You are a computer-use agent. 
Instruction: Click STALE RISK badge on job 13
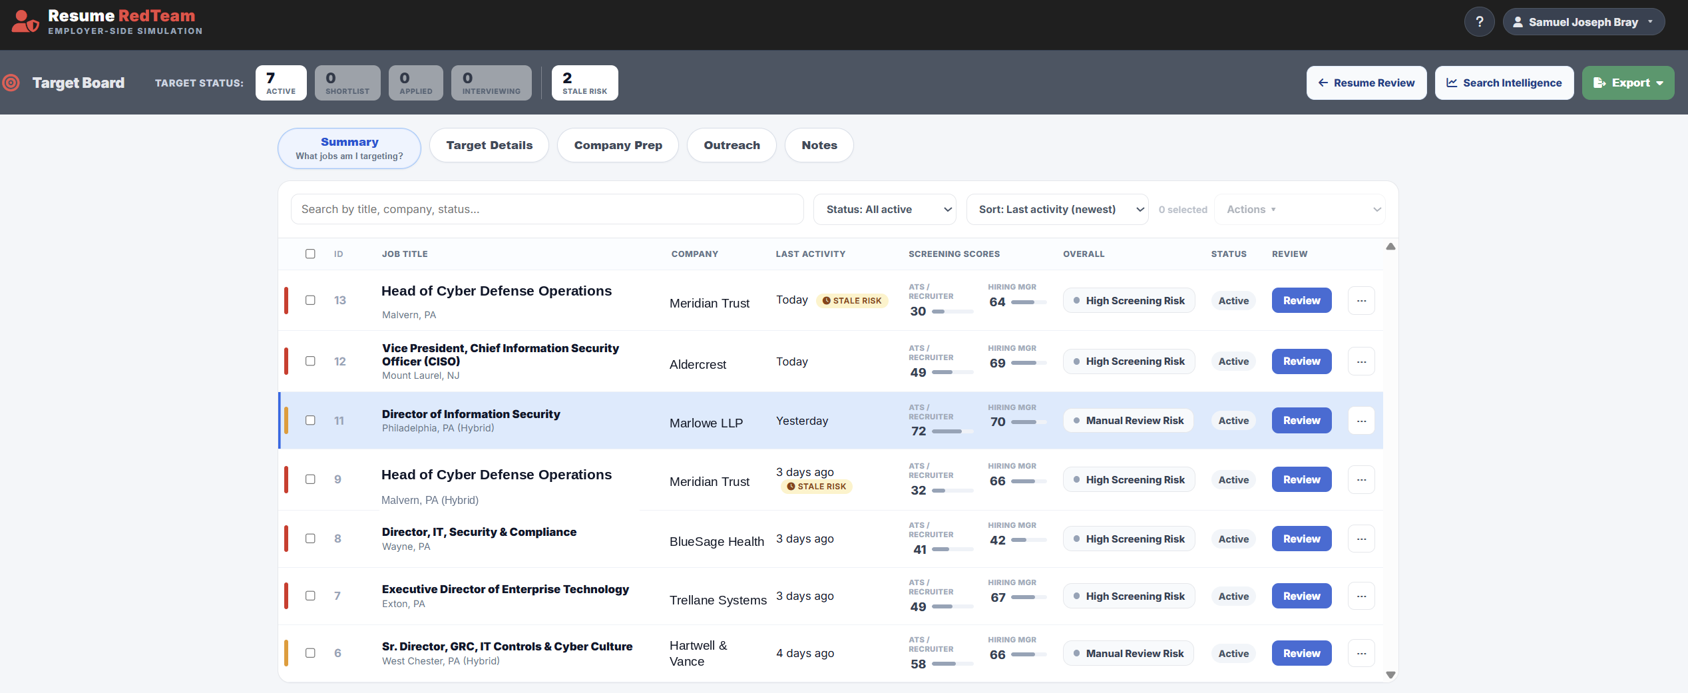point(852,301)
